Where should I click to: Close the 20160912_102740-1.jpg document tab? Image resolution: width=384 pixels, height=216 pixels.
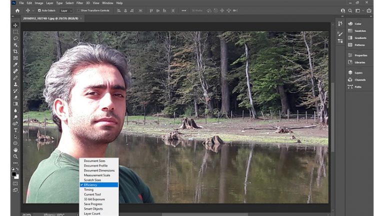81,18
